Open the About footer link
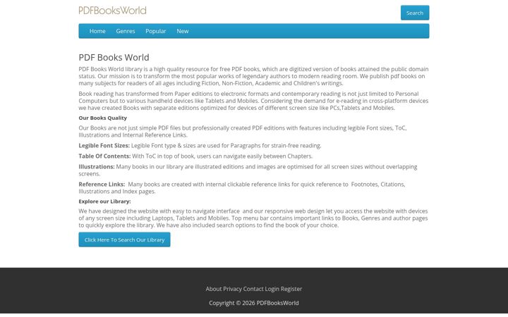This screenshot has height=317, width=508. pyautogui.click(x=214, y=289)
